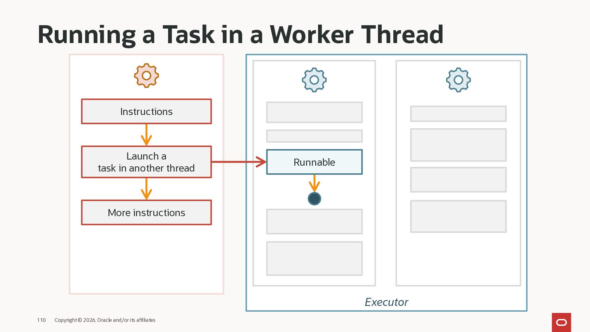Click the More instructions box
Viewport: 590px width, 332px height.
(146, 212)
